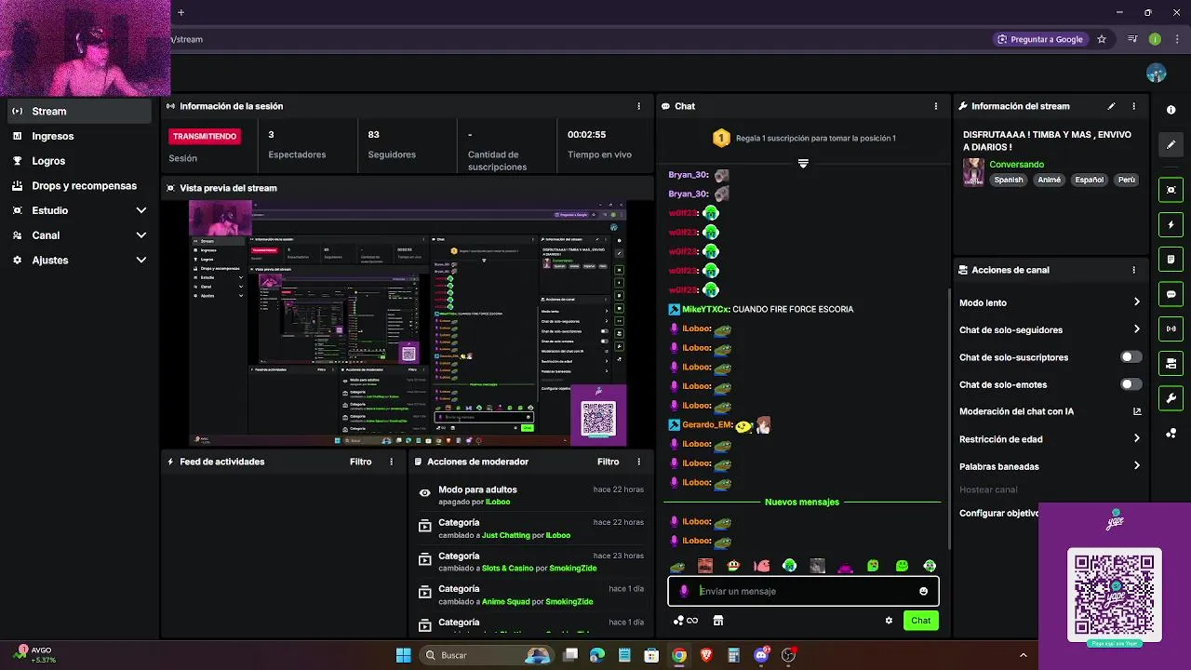
Task: Open Filtro in Feed de actividades
Action: point(360,462)
